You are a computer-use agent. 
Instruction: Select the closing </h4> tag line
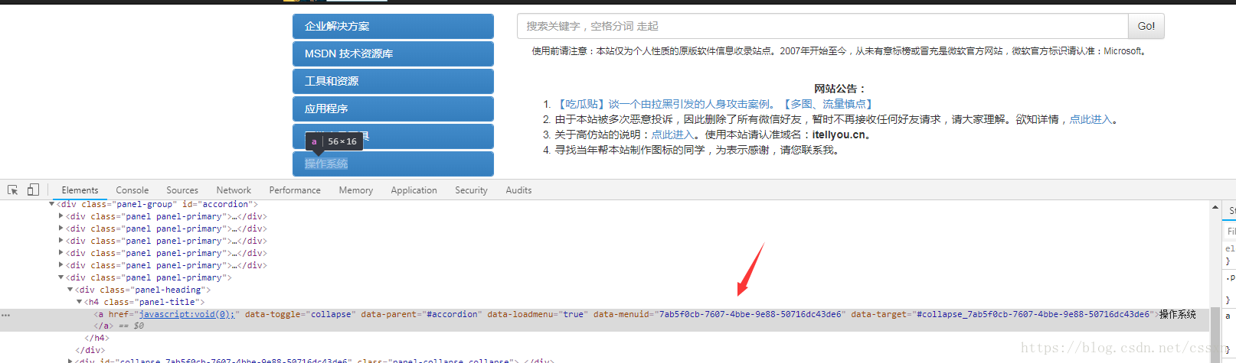96,338
